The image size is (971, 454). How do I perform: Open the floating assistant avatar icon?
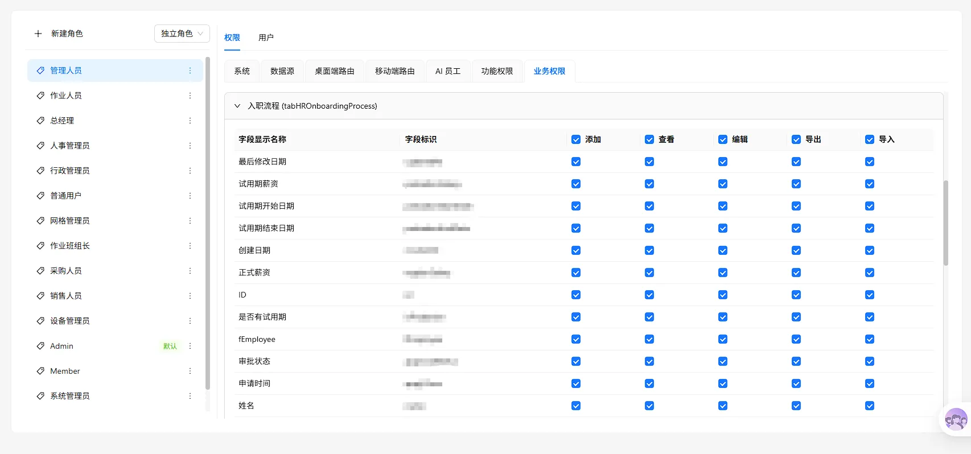coord(956,420)
